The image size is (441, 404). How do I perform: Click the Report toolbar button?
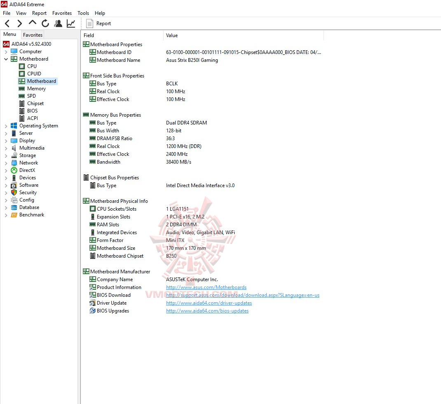point(99,23)
